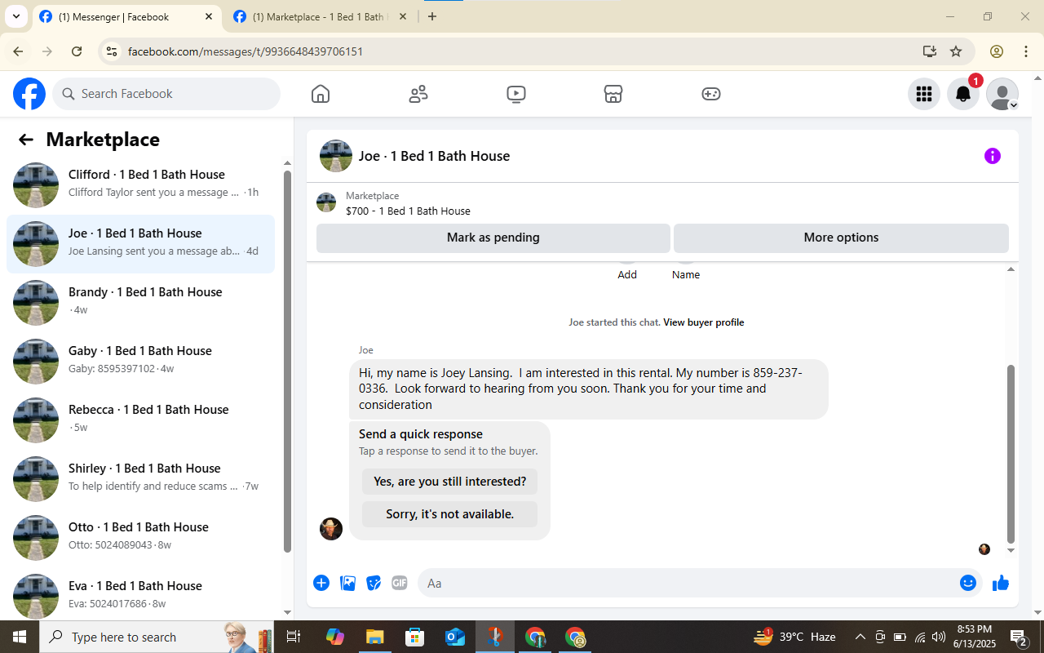Attach a photo using image icon

pyautogui.click(x=347, y=583)
